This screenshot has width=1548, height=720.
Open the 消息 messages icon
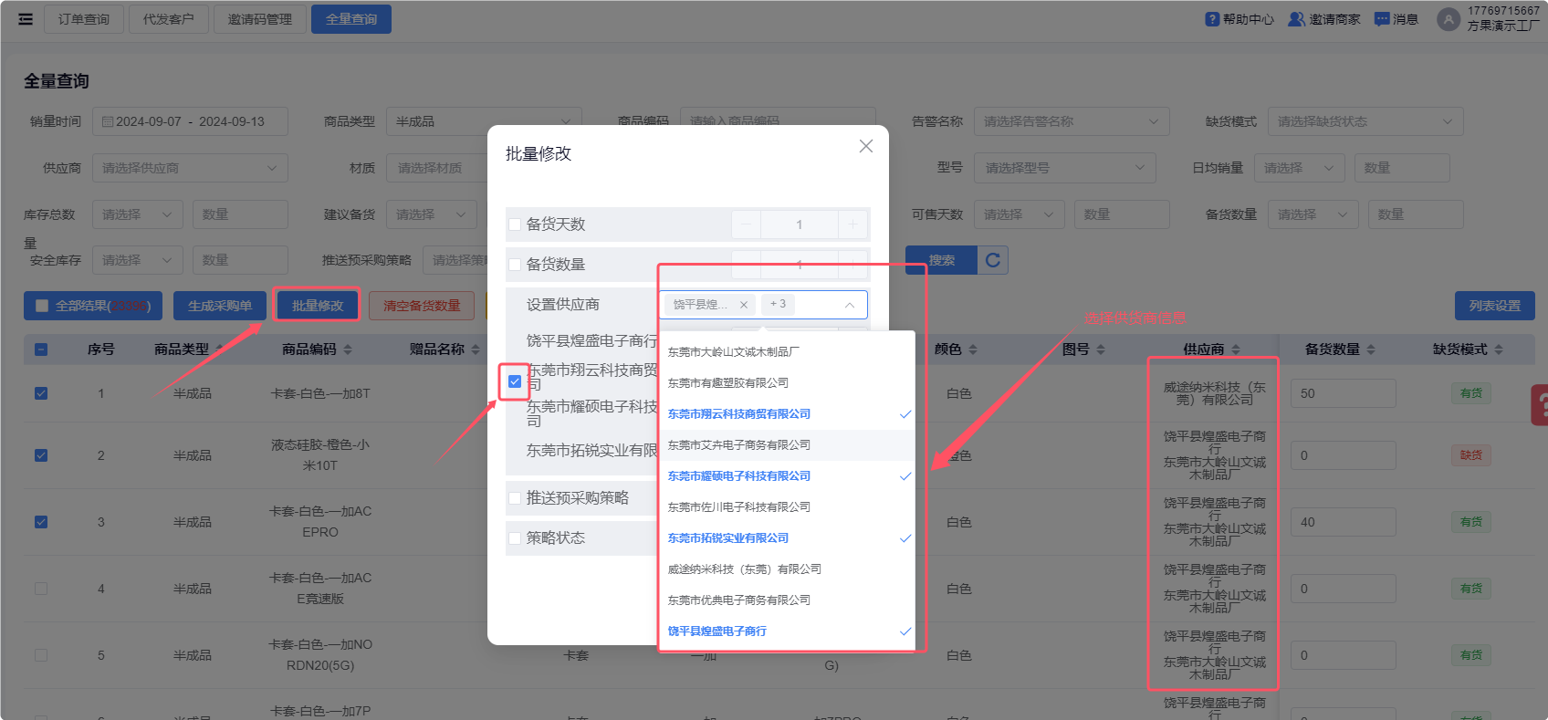point(1382,19)
